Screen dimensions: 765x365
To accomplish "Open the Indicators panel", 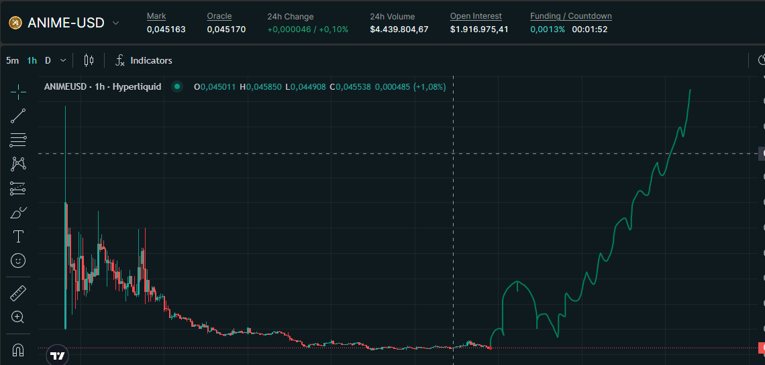I will point(144,60).
